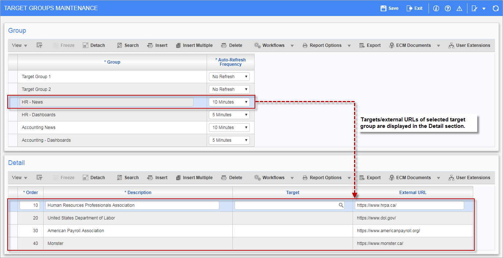Viewport: 503px width, 258px height.
Task: Expand HR - Dashboards refresh frequency dropdown
Action: (229, 115)
